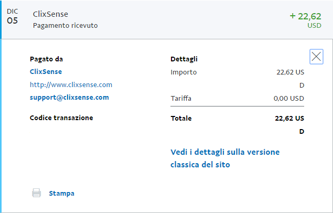Click the printer icon
This screenshot has width=333, height=213.
click(x=37, y=193)
